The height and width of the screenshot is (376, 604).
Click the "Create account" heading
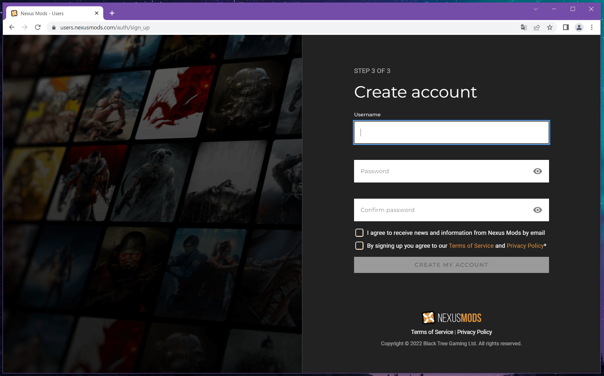[x=415, y=92]
